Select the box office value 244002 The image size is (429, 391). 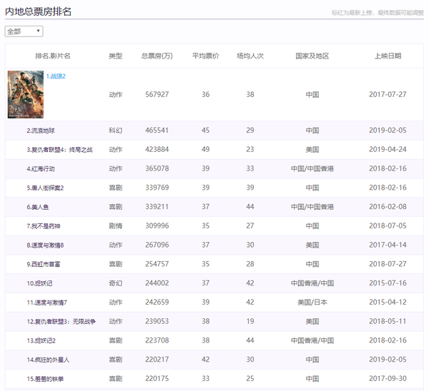(157, 283)
